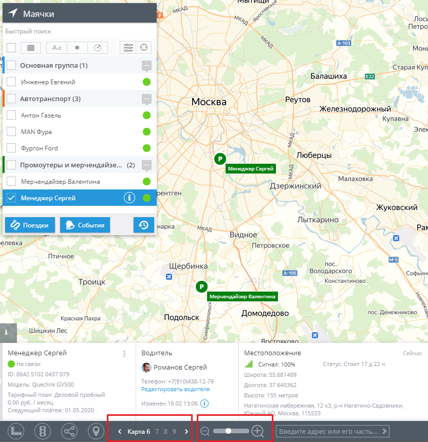
Task: Switch to map 9
Action: [174, 432]
